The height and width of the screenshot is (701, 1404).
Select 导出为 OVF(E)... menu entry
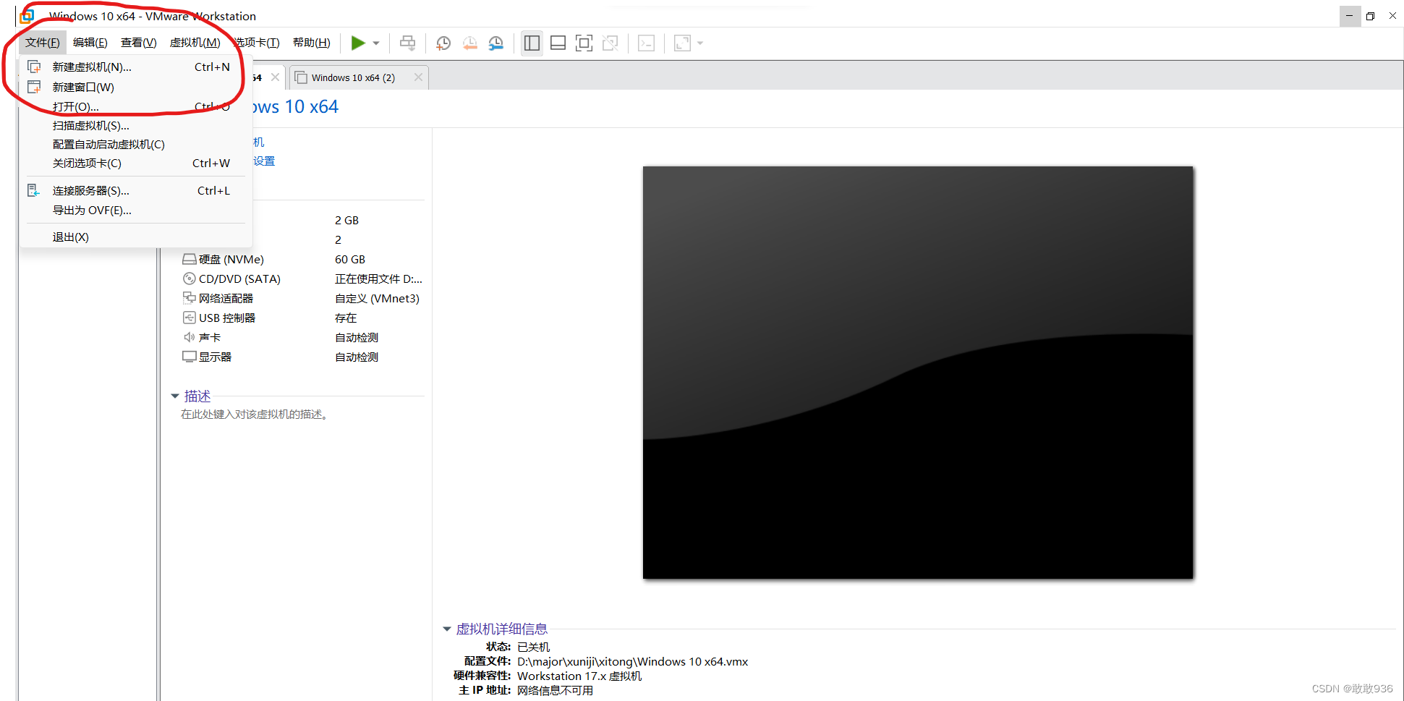[x=136, y=211]
